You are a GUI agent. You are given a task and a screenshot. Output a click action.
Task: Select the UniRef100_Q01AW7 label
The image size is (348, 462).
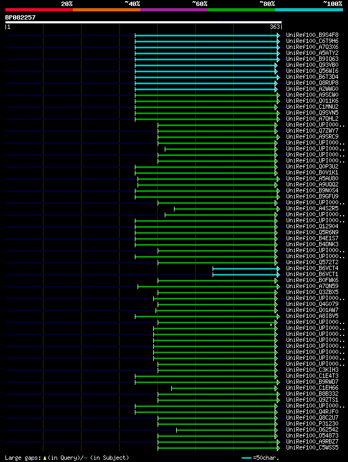click(312, 310)
